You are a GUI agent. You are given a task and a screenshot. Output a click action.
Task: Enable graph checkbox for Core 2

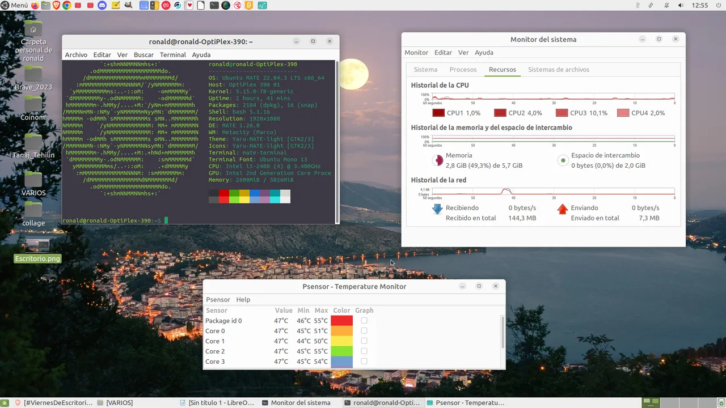click(x=364, y=351)
